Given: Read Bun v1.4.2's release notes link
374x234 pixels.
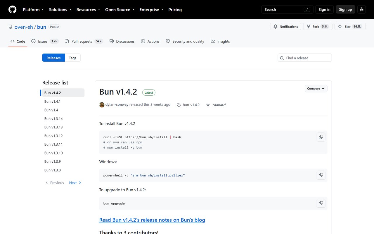Looking at the screenshot, I should click(152, 220).
